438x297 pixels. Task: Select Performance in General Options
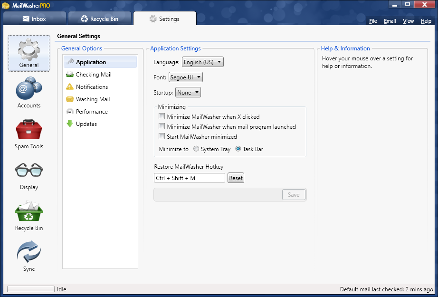coord(100,112)
